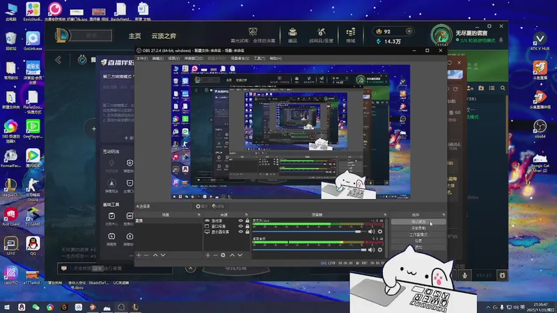Click the source Properties gear button in OBS
Viewport: 557px width, 313px height.
coord(201,206)
